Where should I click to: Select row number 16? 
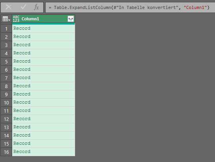tap(6, 152)
